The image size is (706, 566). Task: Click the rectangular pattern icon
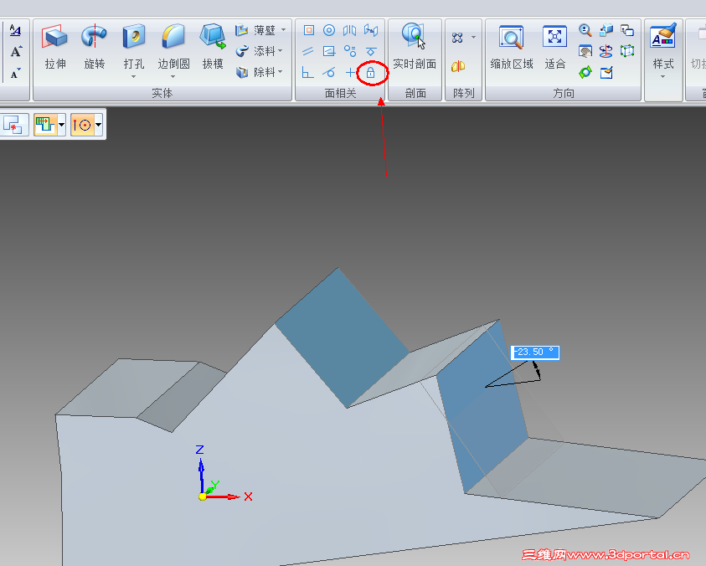[x=457, y=38]
